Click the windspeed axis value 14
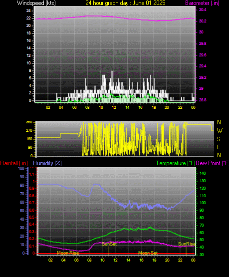The height and width of the screenshot is (277, 229). point(28,48)
